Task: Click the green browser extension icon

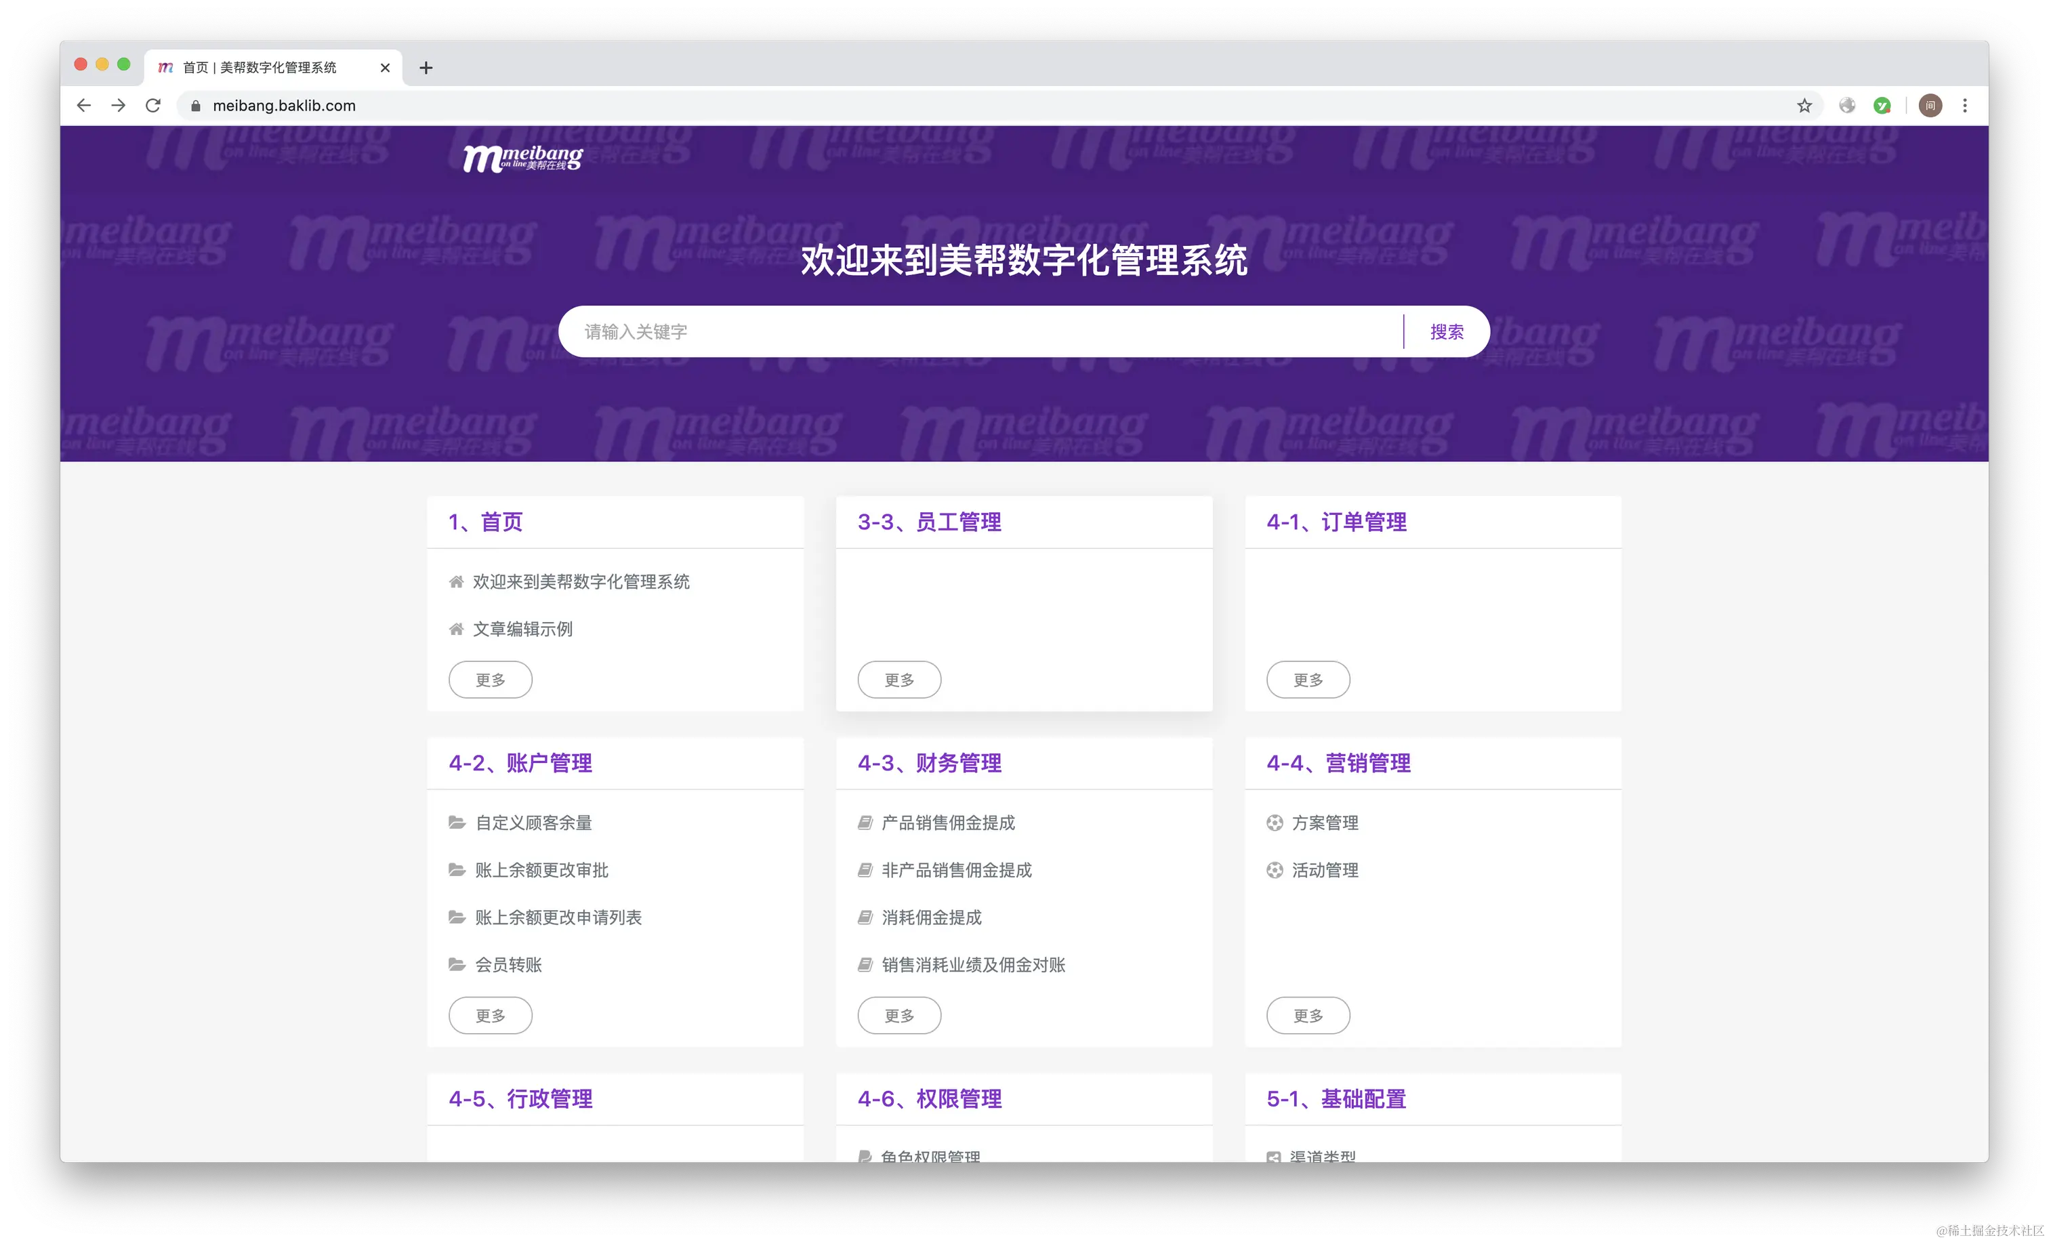Action: point(1882,106)
